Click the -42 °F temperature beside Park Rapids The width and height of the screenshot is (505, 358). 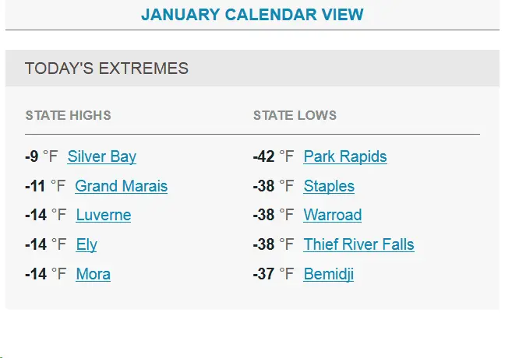[273, 156]
